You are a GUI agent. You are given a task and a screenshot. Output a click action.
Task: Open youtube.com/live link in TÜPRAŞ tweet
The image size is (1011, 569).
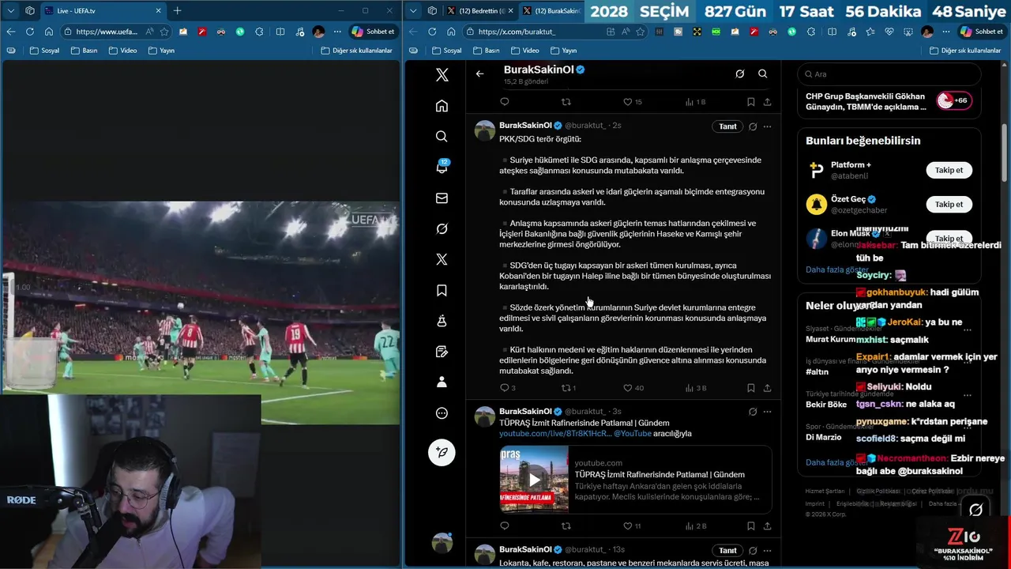[555, 434]
